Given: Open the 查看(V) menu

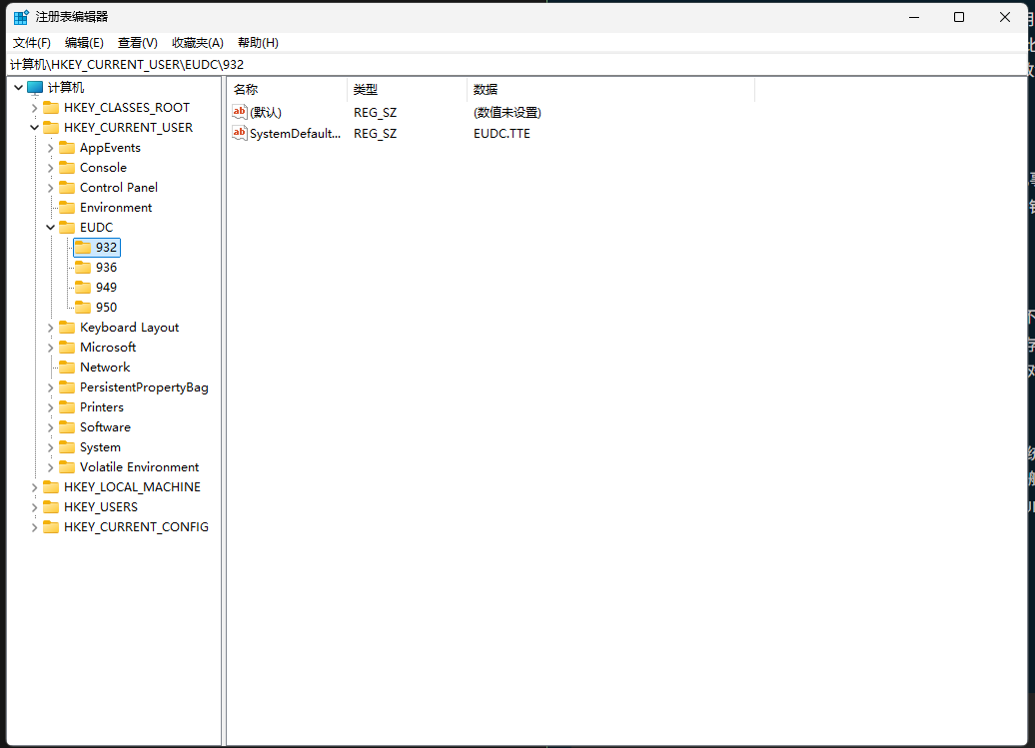Looking at the screenshot, I should (x=137, y=43).
